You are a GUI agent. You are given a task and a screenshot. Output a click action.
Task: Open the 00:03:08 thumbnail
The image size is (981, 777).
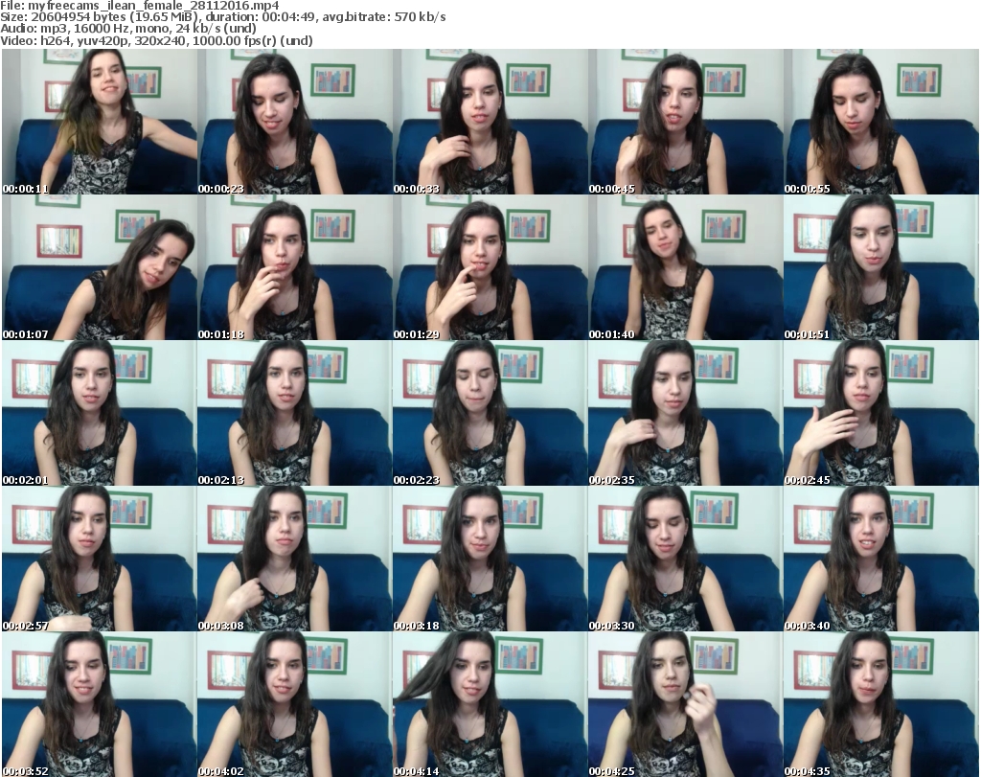(295, 559)
